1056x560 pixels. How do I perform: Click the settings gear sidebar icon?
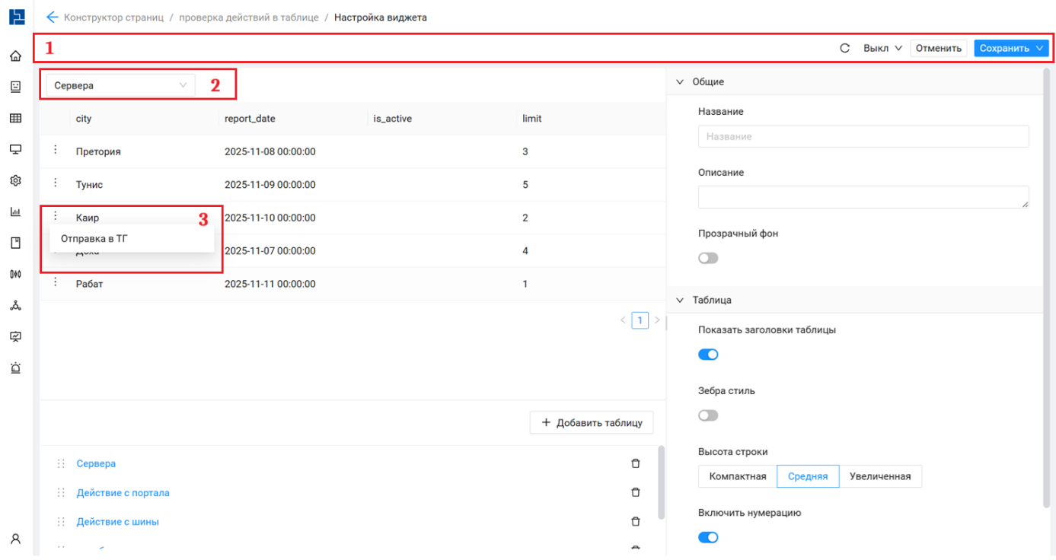tap(15, 180)
